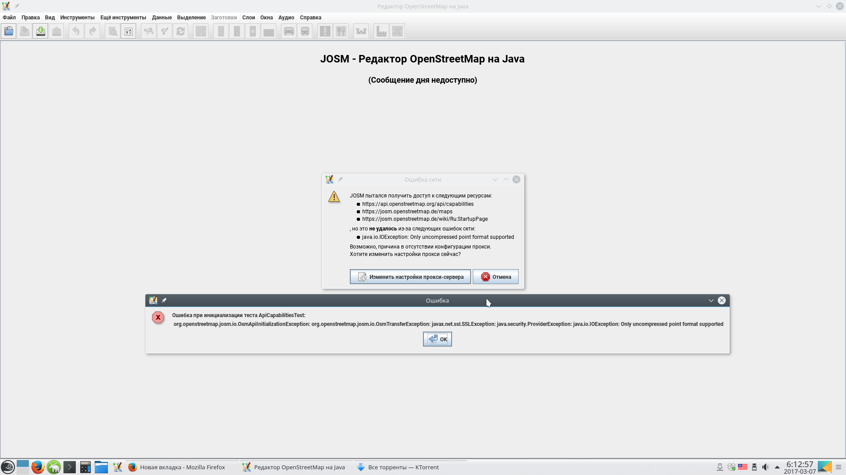
Task: Click the fork and knife preset icon
Action: [x=341, y=31]
